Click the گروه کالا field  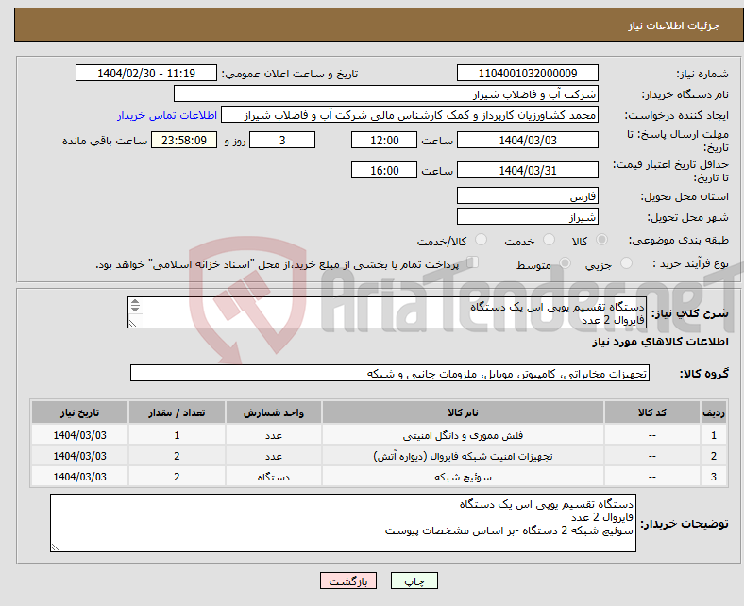[x=390, y=373]
